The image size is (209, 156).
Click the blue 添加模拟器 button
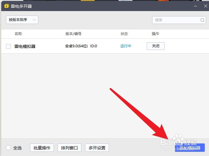click(190, 148)
